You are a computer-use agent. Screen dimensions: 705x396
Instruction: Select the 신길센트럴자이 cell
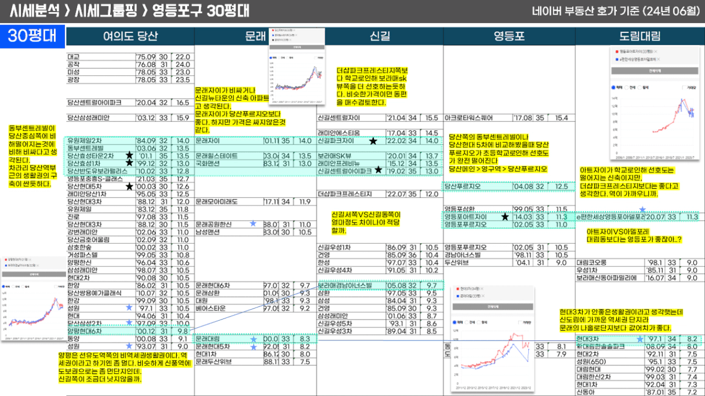pos(351,118)
